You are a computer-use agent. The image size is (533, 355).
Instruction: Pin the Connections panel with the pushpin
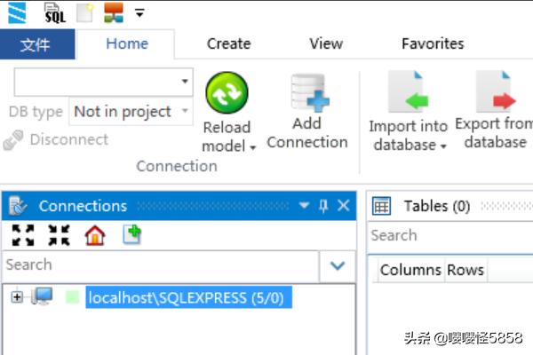(x=323, y=206)
